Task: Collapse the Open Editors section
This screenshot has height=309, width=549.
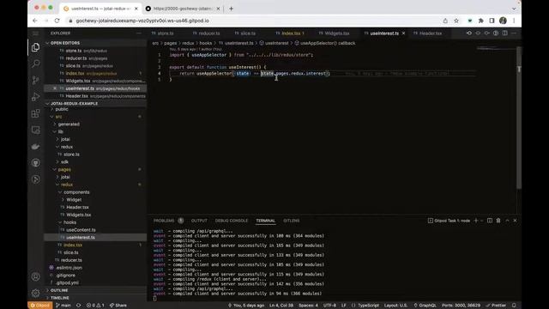Action: click(65, 43)
